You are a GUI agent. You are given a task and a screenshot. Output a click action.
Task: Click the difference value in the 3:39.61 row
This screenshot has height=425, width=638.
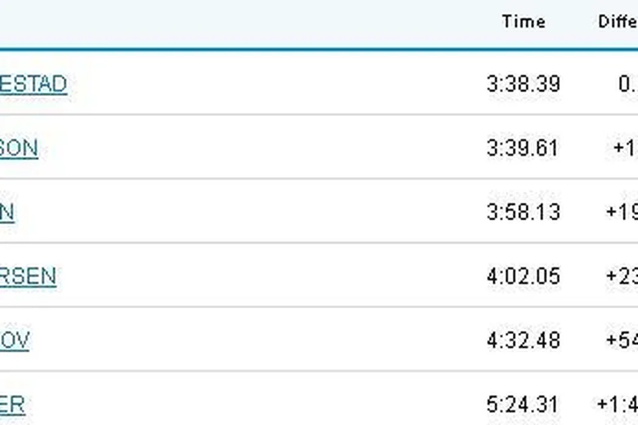tap(625, 148)
